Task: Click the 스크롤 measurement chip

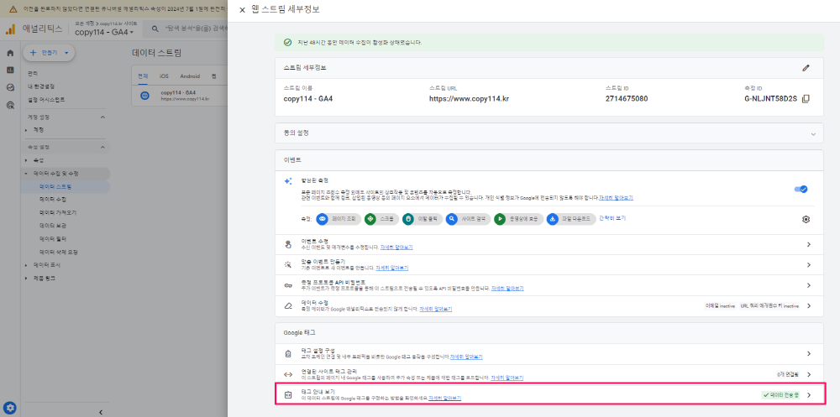Action: pos(382,219)
